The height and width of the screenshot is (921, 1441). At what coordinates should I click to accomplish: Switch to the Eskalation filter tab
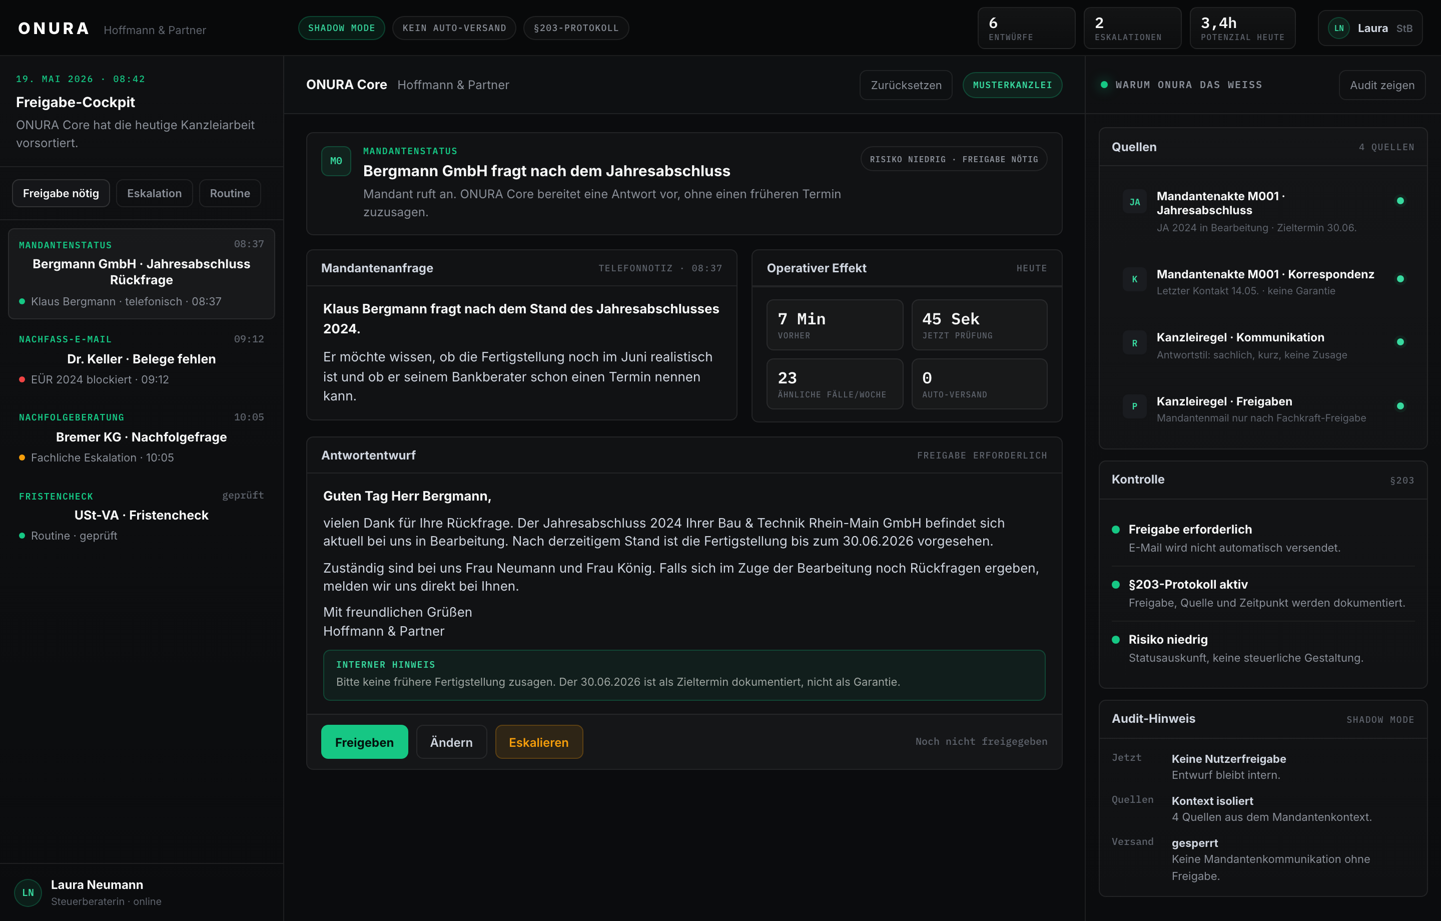(x=155, y=193)
